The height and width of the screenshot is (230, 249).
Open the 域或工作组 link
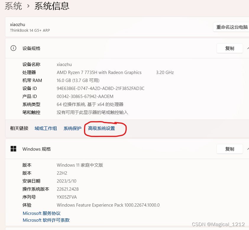coord(46,128)
